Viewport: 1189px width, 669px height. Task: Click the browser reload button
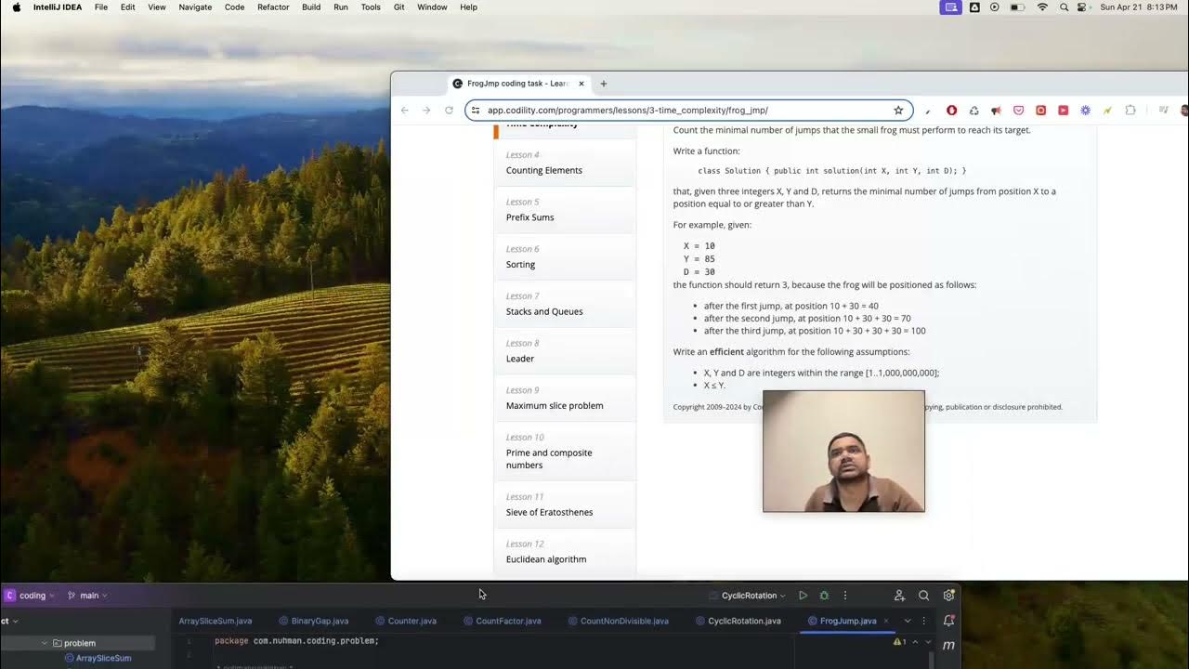[449, 110]
